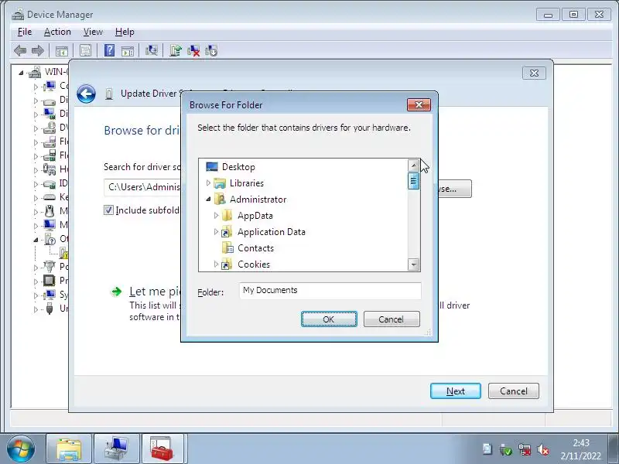619x464 pixels.
Task: Select the Application Data folder row
Action: (272, 232)
